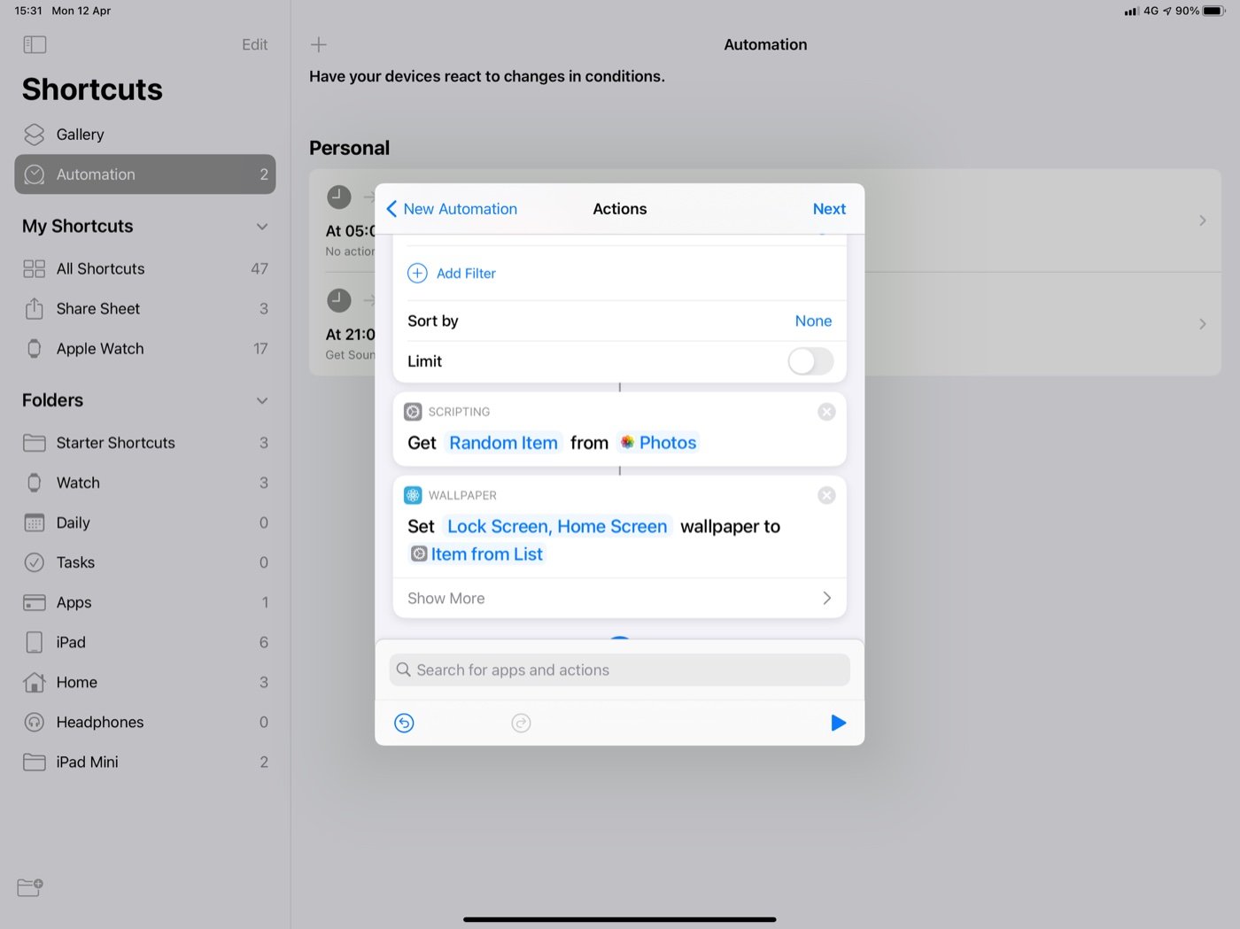The height and width of the screenshot is (929, 1240).
Task: Tap the search for apps and actions field
Action: pyautogui.click(x=619, y=670)
